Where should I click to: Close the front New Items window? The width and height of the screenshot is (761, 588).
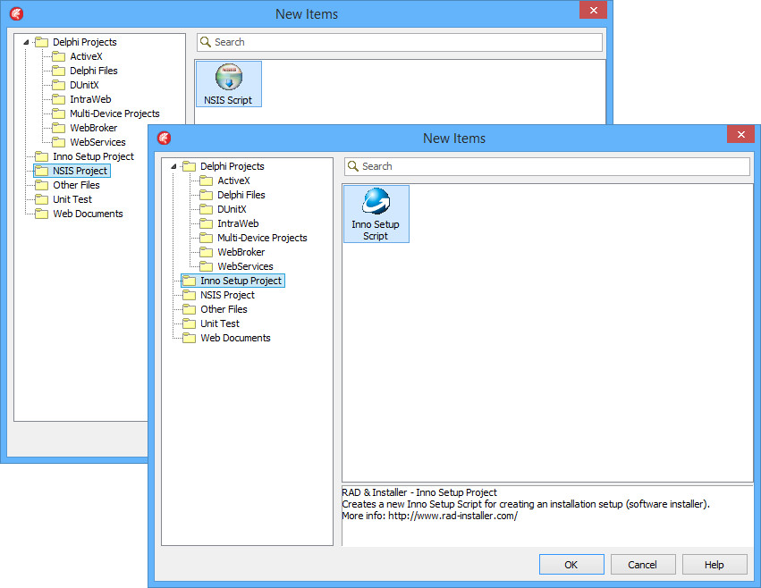pyautogui.click(x=740, y=134)
